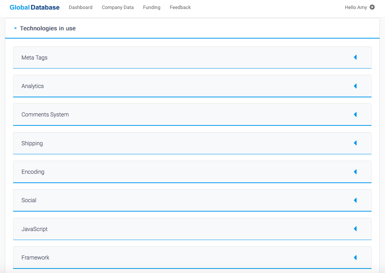
Task: Click the Hello Amy greeting
Action: [356, 7]
